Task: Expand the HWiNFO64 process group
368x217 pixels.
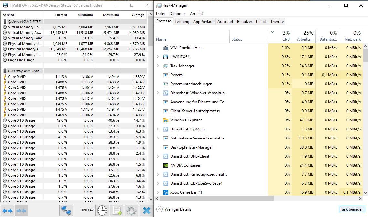Action: pos(158,57)
